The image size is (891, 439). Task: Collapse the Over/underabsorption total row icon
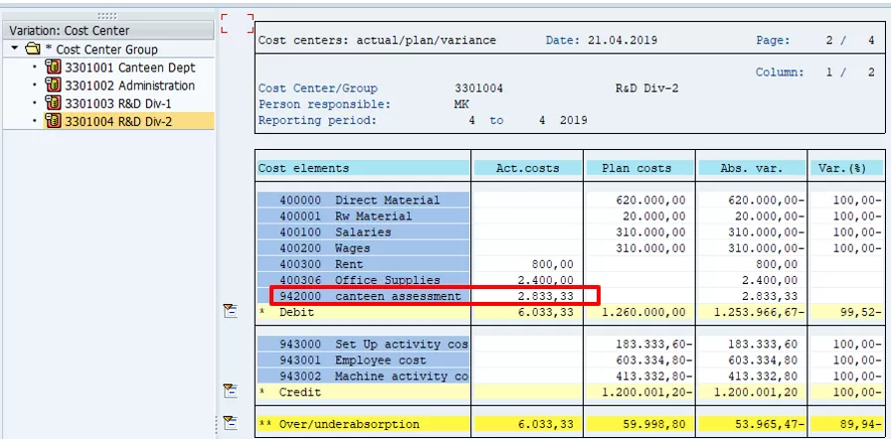(x=230, y=422)
